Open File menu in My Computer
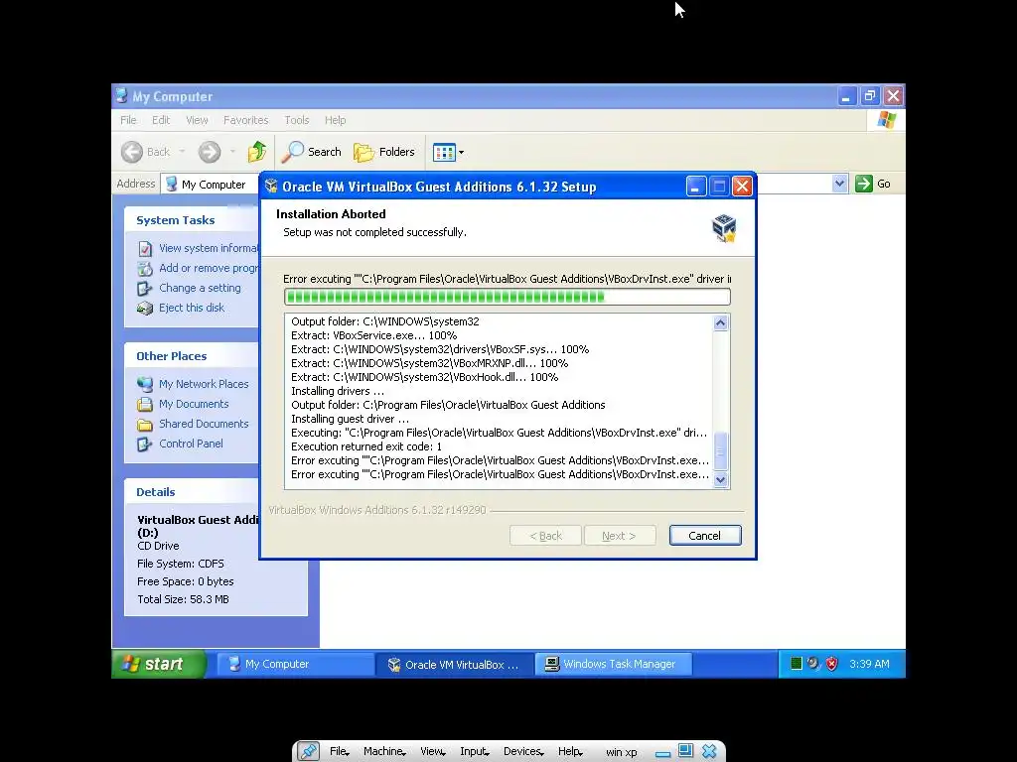Image resolution: width=1017 pixels, height=762 pixels. coord(128,120)
